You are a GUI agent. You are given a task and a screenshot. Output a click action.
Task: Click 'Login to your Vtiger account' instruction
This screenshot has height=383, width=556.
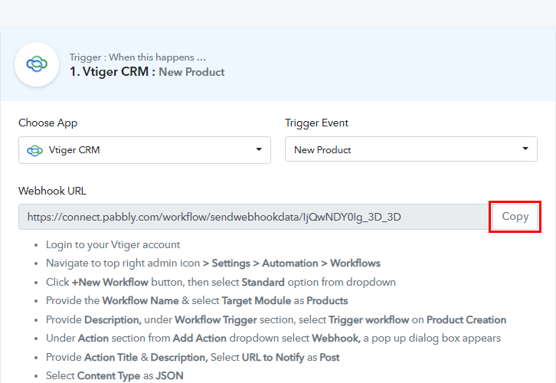[x=113, y=244]
